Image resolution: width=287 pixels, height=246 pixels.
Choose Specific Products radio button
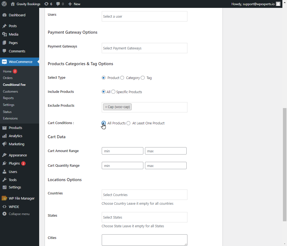click(x=113, y=92)
